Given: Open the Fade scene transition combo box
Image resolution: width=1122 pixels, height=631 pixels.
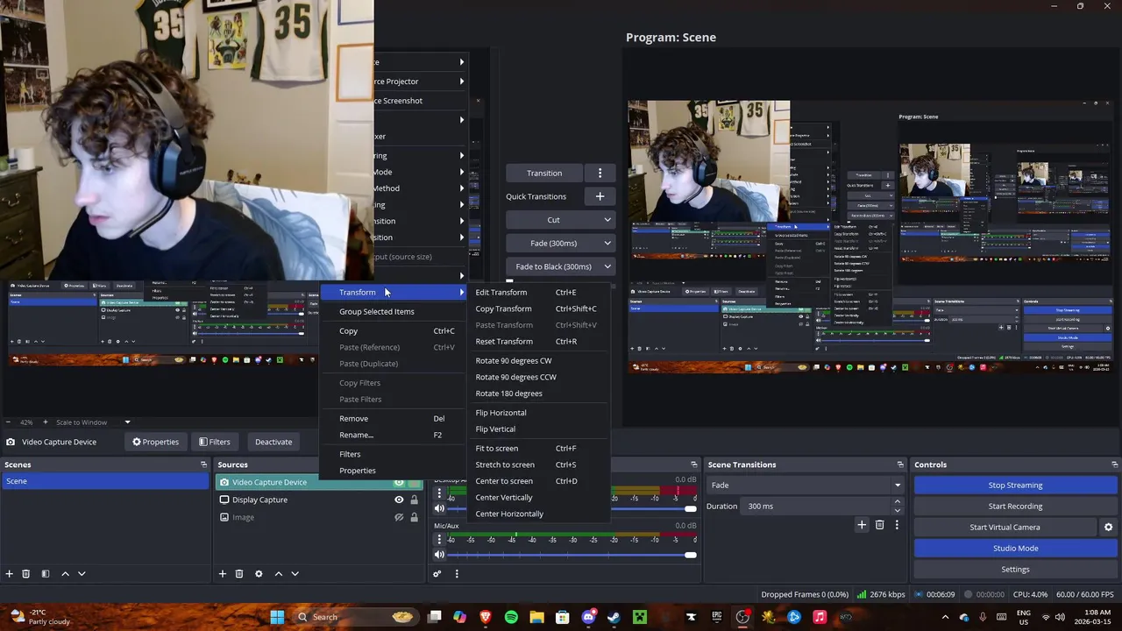Looking at the screenshot, I should coord(805,486).
